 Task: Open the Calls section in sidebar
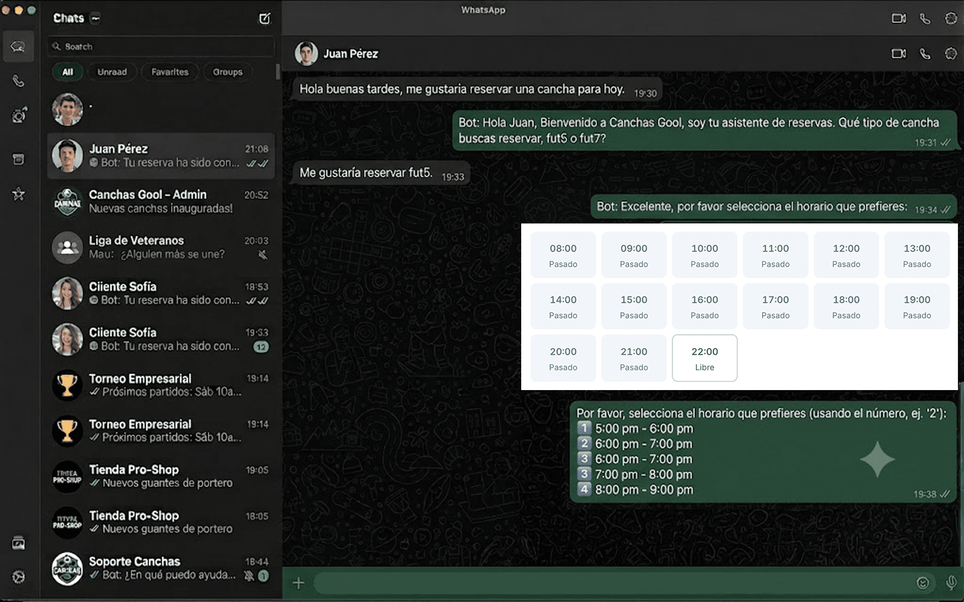pyautogui.click(x=18, y=81)
